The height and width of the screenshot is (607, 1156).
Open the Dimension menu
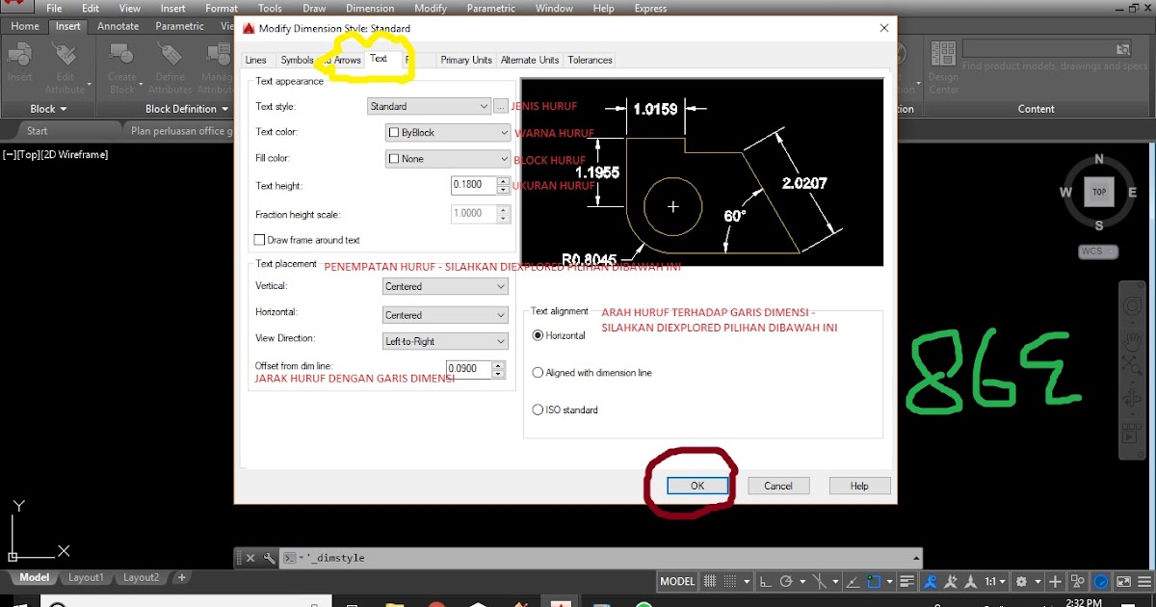click(370, 8)
